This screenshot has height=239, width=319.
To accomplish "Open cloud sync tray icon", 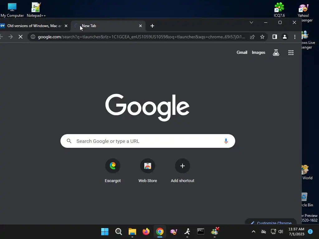I will 264,232.
